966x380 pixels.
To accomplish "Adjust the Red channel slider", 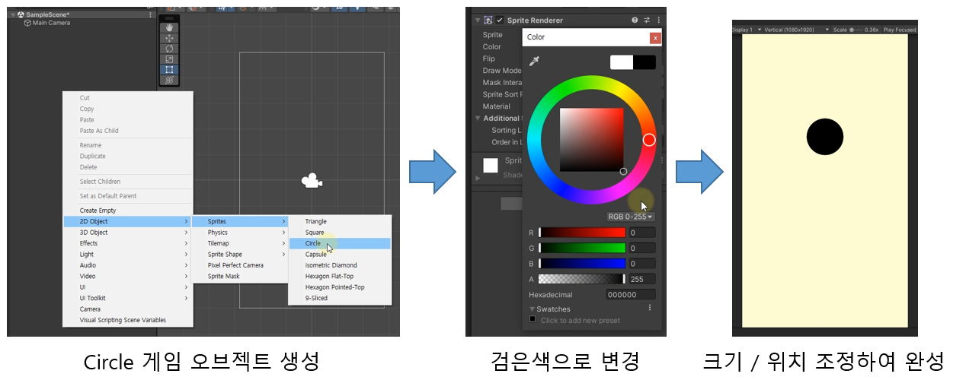I will click(582, 233).
